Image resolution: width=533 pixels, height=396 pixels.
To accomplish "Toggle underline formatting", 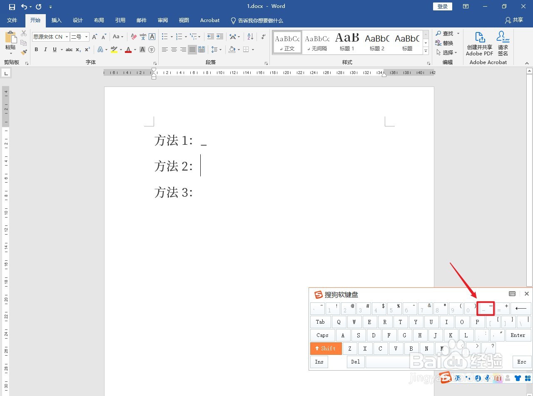I will pos(54,49).
